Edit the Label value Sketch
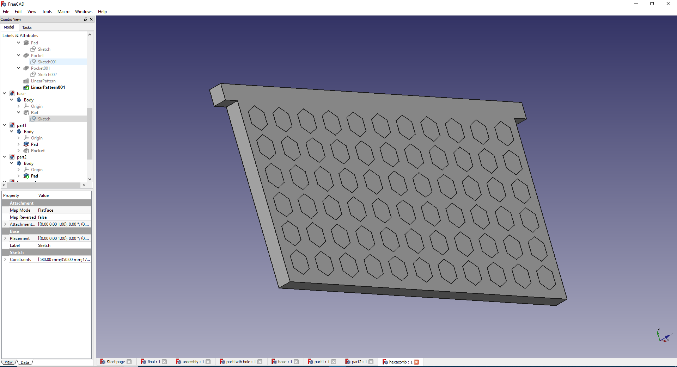 pos(64,245)
